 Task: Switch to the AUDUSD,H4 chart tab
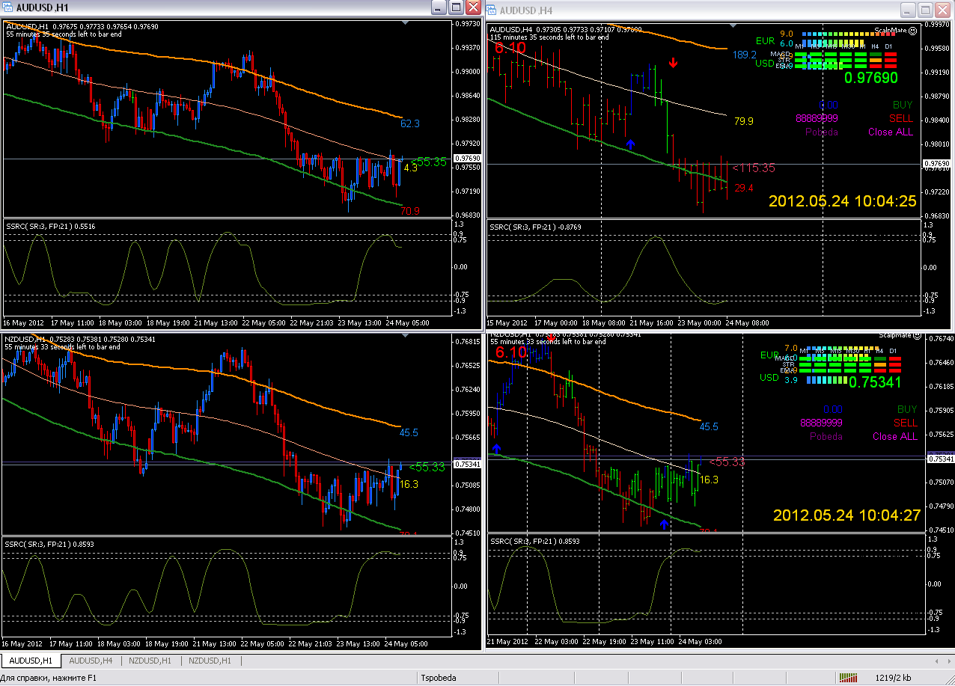point(91,661)
